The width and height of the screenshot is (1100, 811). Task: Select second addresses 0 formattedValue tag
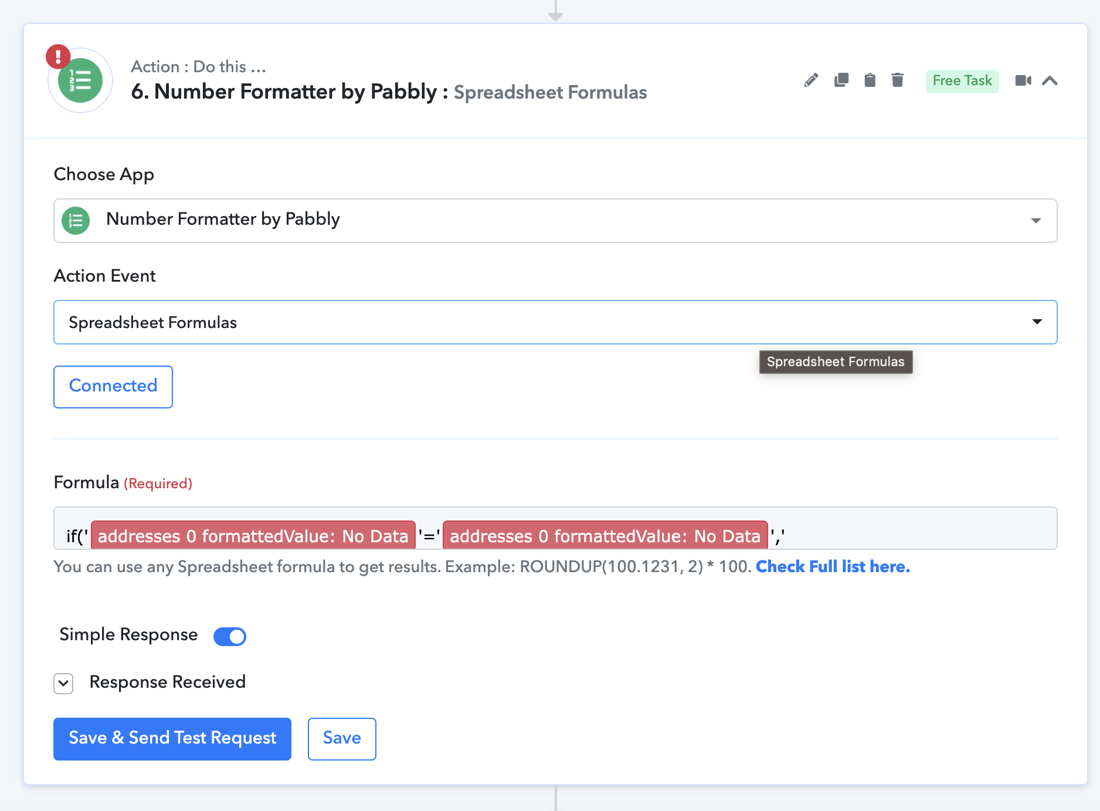point(605,535)
